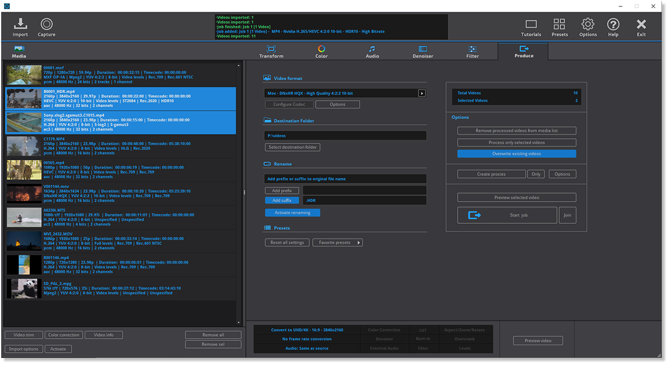Select the SD_PAL_2.mpg panda thumbnail

(x=24, y=289)
